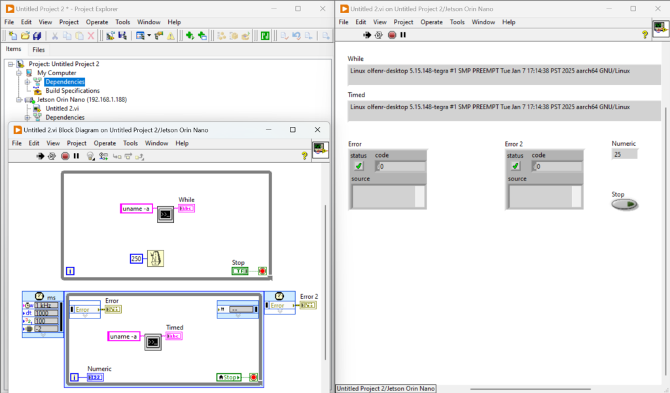Click uname -a string constant in while loop
Screen dimensions: 670x393
pos(136,209)
